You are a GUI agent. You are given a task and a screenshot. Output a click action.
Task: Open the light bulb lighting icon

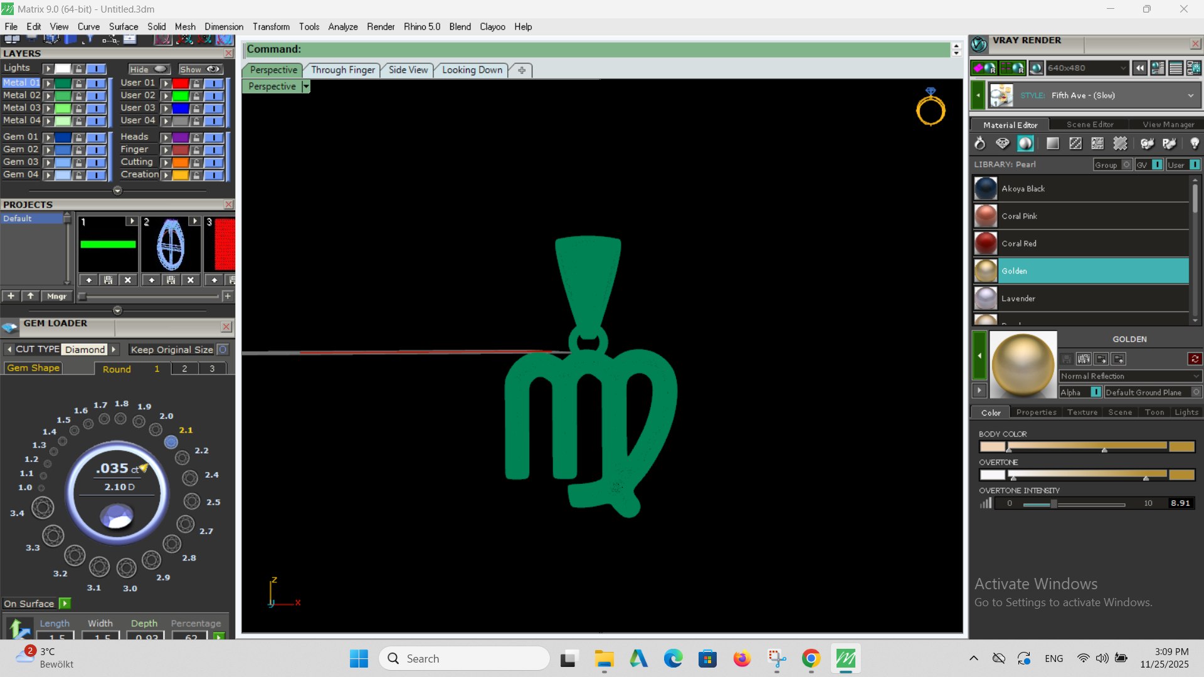[1194, 144]
